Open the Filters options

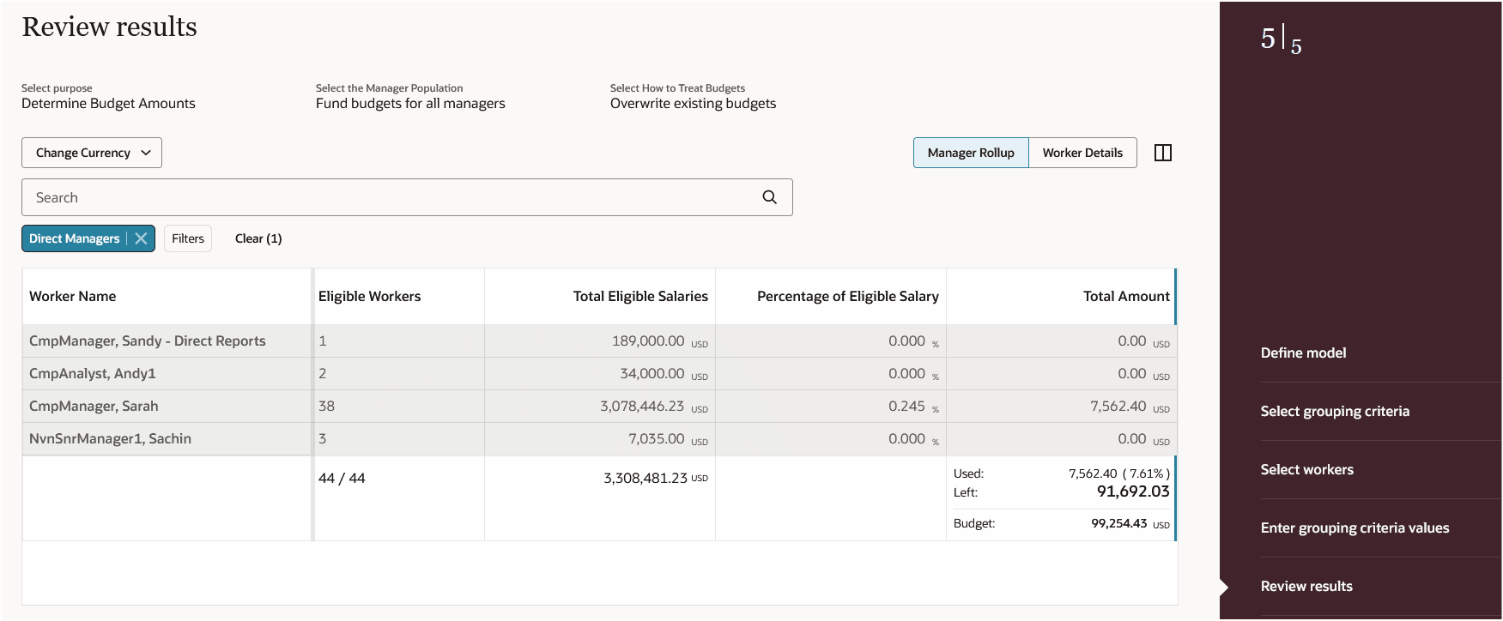pyautogui.click(x=188, y=238)
